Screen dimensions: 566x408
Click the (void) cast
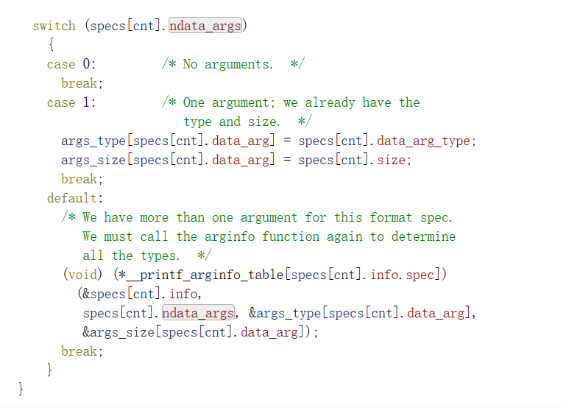(x=82, y=275)
